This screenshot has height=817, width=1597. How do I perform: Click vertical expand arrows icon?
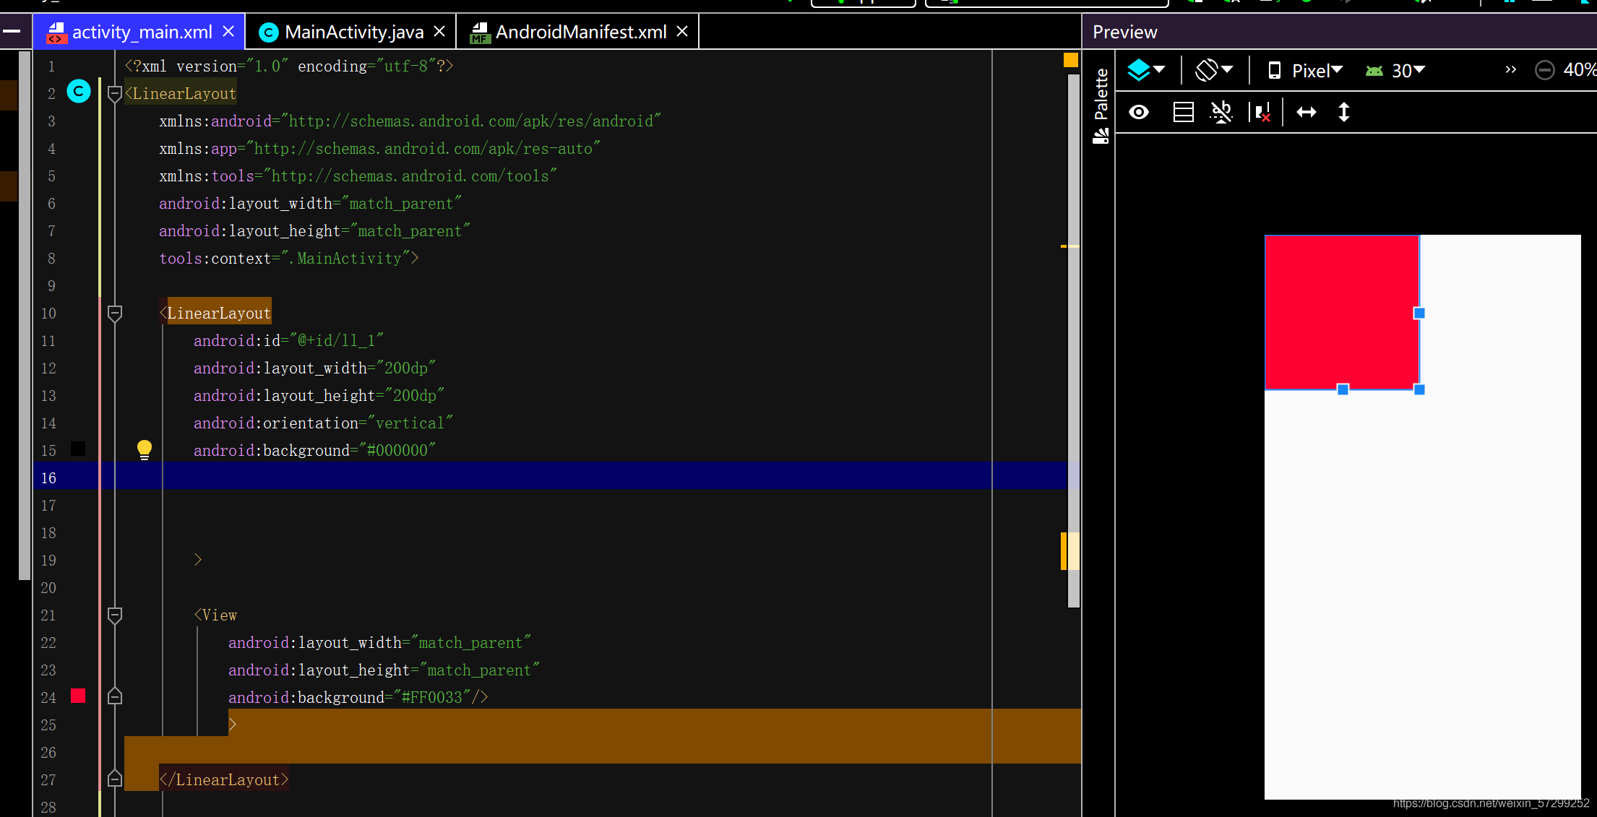tap(1344, 112)
